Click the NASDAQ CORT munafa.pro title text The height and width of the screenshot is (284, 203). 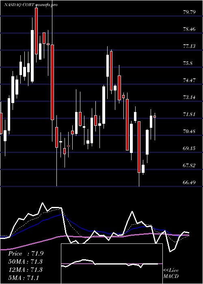(30, 5)
